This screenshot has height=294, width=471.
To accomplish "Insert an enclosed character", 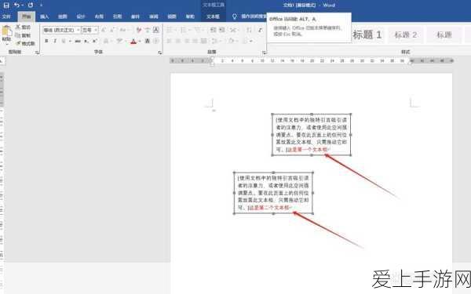I will pyautogui.click(x=156, y=41).
